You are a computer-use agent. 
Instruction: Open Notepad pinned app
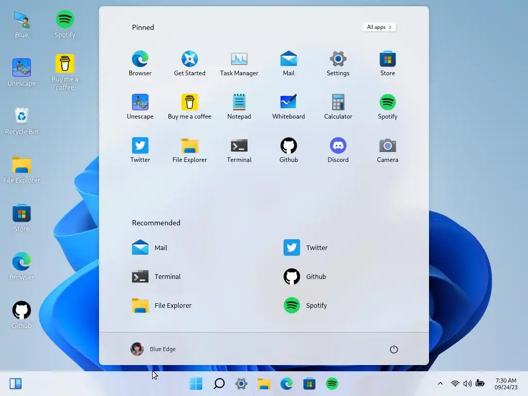pos(239,106)
